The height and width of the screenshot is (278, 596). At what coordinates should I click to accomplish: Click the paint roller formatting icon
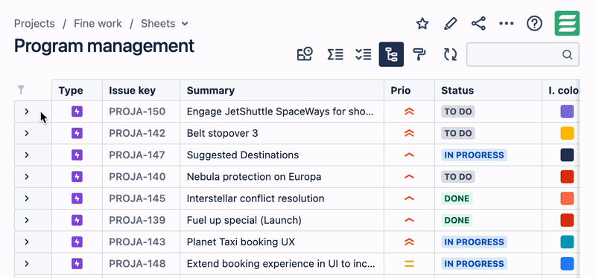click(419, 54)
